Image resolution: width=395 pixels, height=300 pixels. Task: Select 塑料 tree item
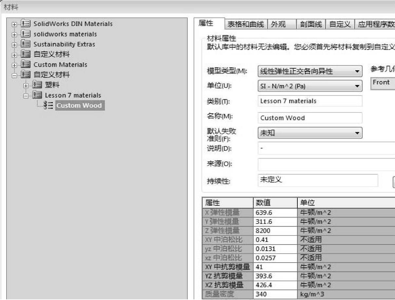[x=52, y=85]
